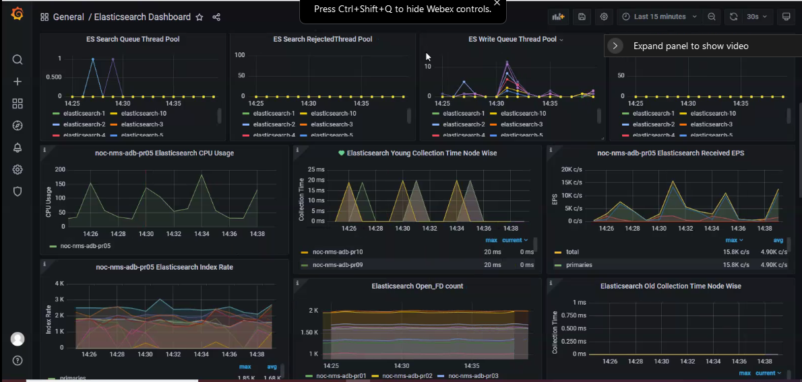Image resolution: width=802 pixels, height=382 pixels.
Task: Click the Young Collection legend scrollbar
Action: (536, 245)
